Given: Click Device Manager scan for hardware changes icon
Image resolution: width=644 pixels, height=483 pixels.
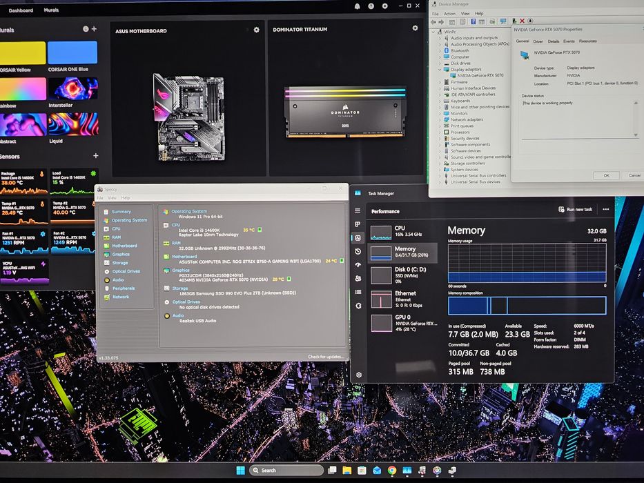Looking at the screenshot, I should 502,21.
